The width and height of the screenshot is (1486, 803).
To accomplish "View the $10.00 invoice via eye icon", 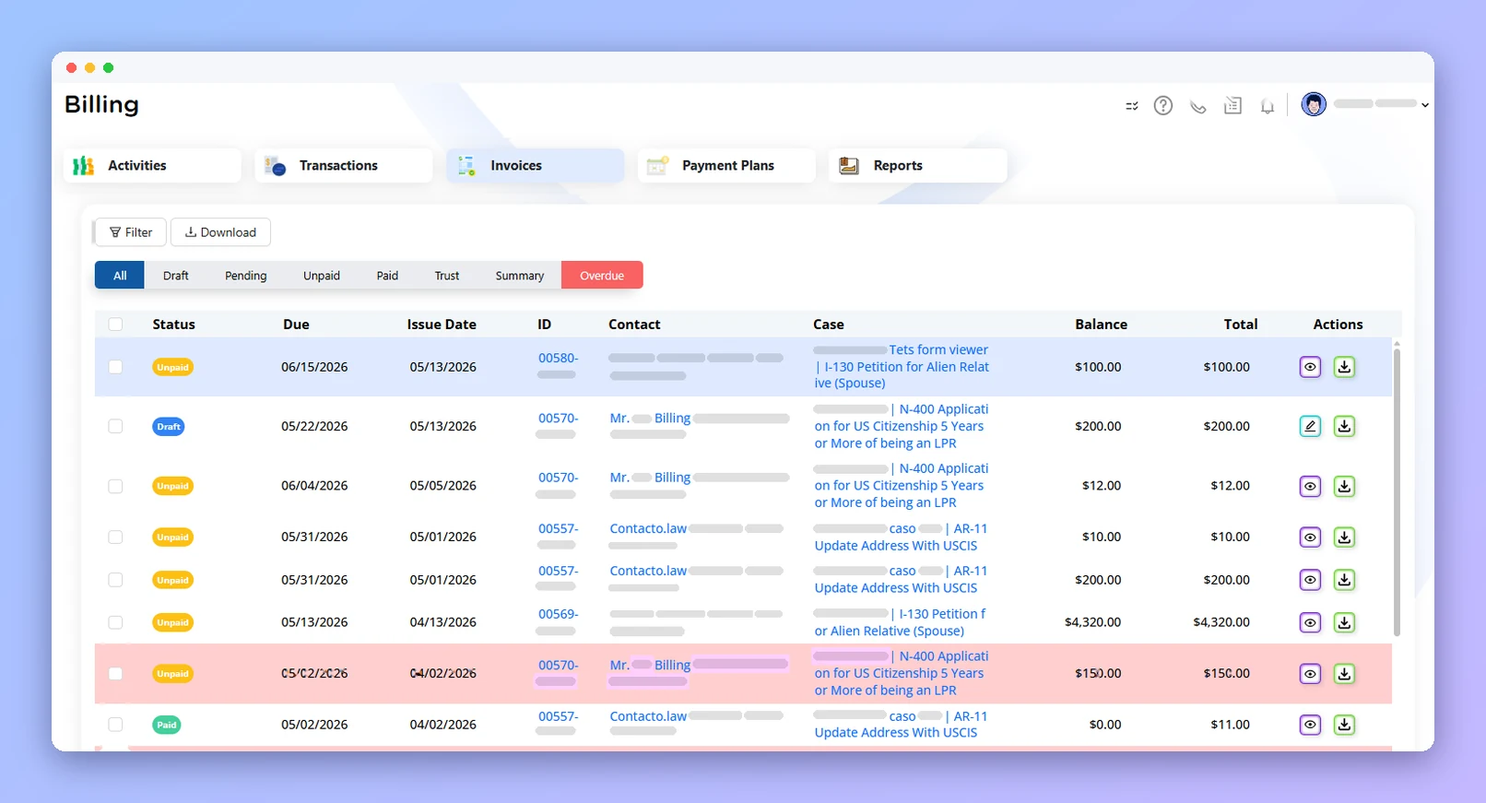I will [1310, 537].
